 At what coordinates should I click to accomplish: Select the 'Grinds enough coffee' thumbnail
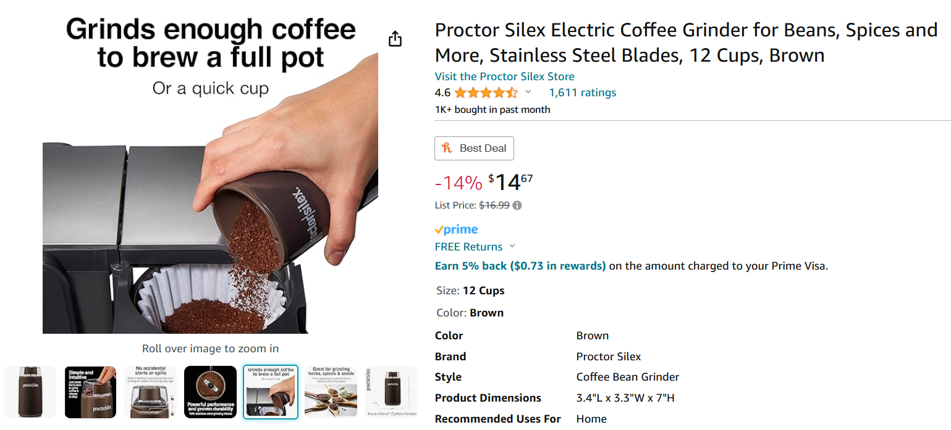270,392
